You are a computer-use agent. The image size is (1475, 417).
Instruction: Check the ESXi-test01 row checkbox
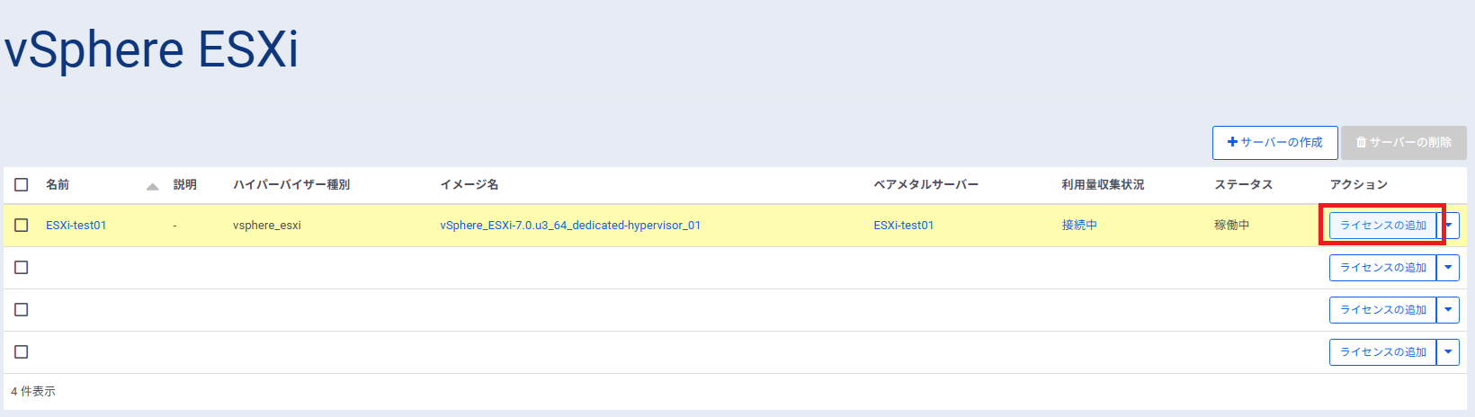[x=22, y=226]
